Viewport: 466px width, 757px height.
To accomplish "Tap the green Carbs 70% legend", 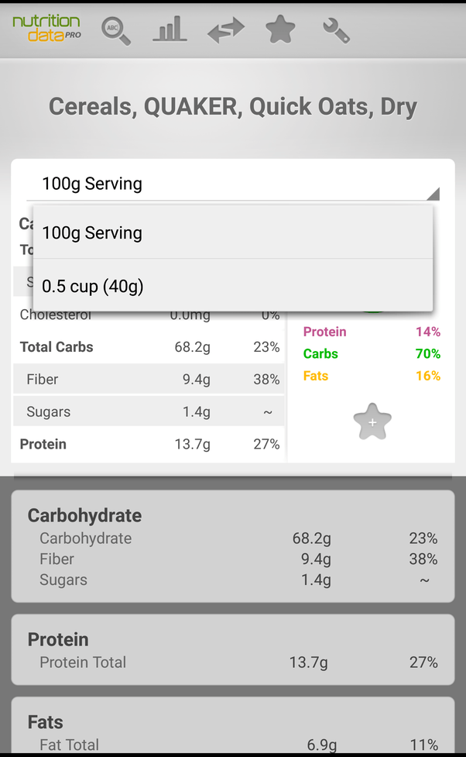I will click(372, 353).
